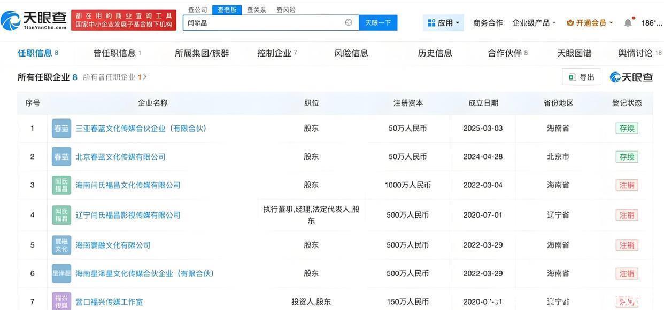The height and width of the screenshot is (310, 664).
Task: Open the 应用 dropdown menu
Action: click(x=444, y=23)
